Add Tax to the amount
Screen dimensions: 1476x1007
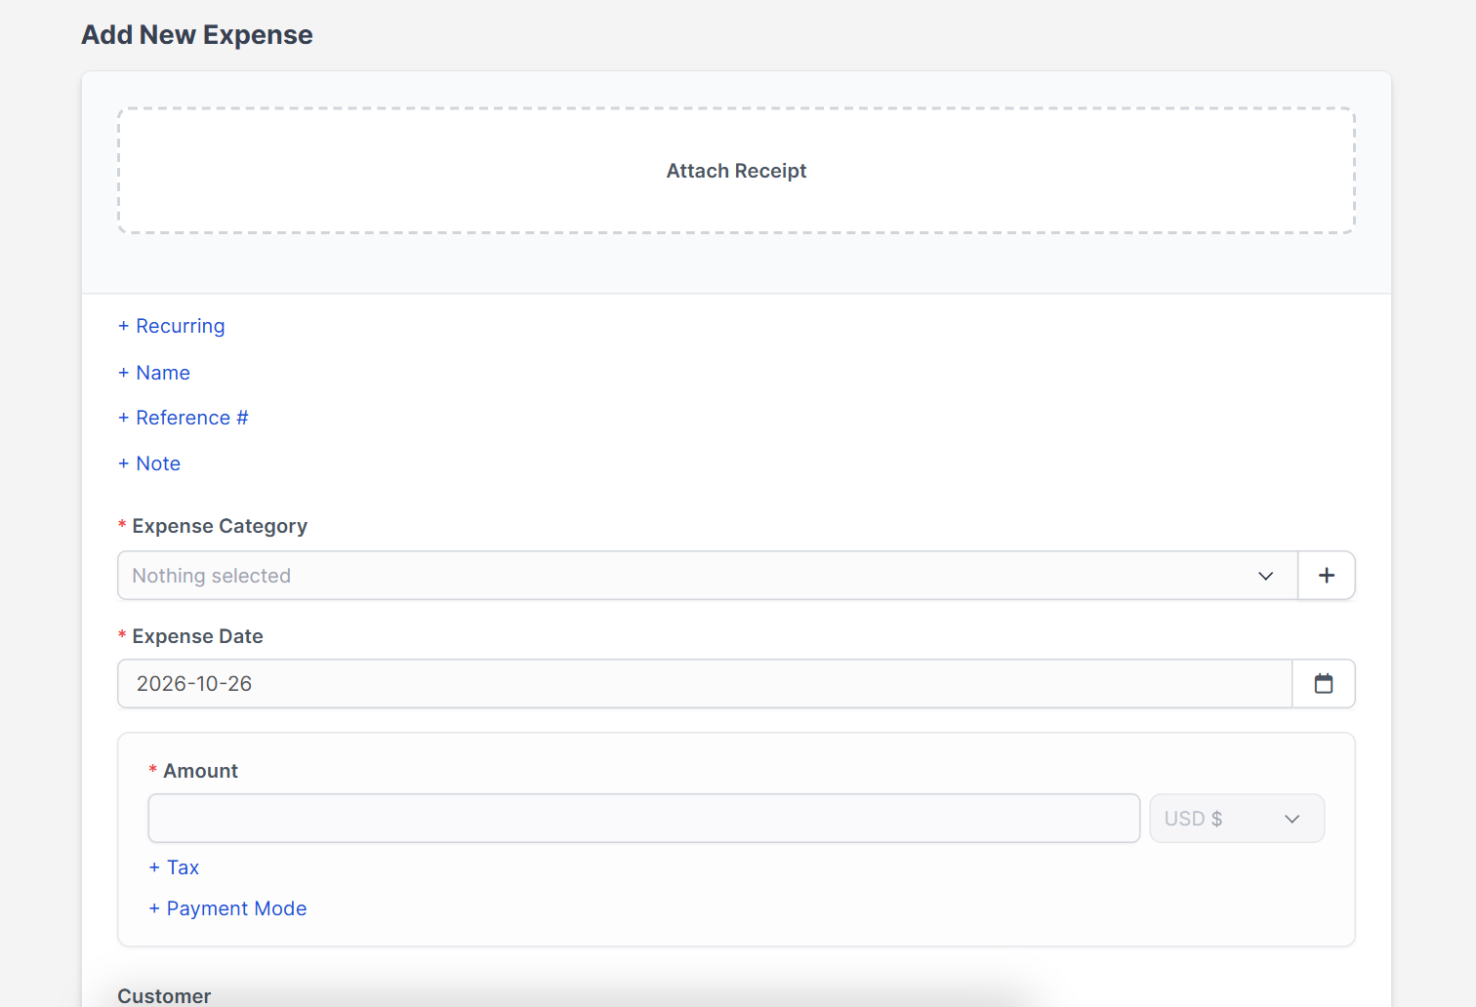pos(174,867)
